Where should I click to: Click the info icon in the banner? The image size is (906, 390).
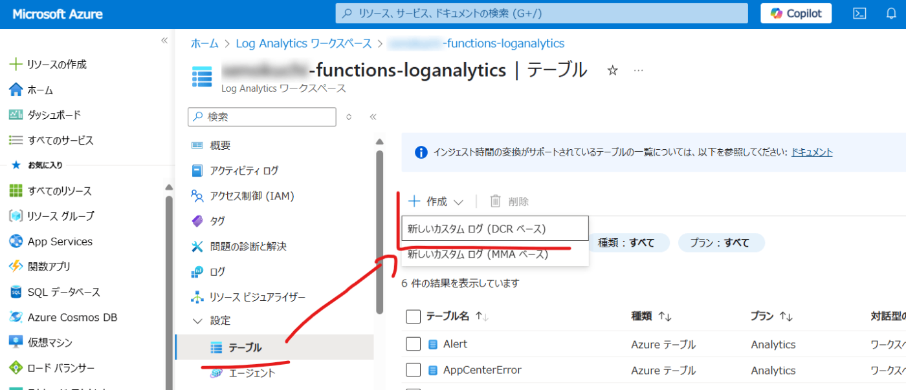[x=421, y=152]
